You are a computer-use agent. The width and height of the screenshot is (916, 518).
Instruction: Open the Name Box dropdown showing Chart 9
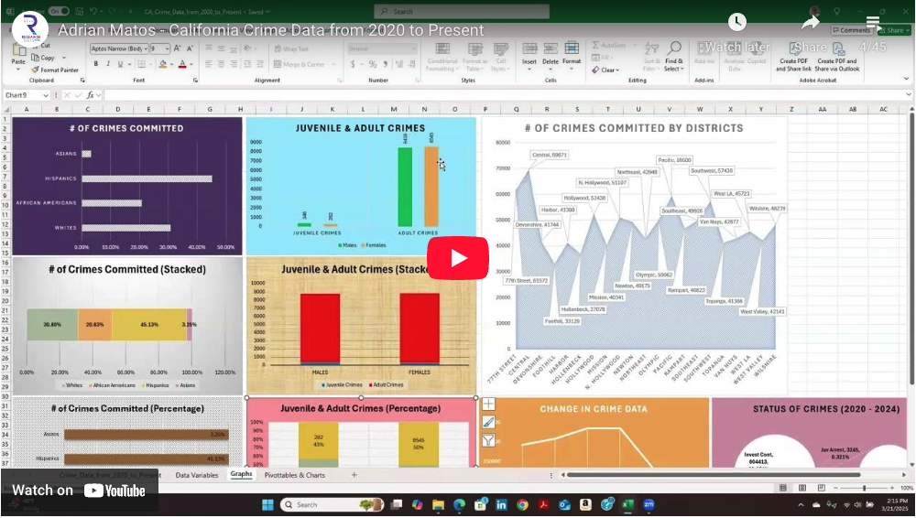tap(45, 95)
